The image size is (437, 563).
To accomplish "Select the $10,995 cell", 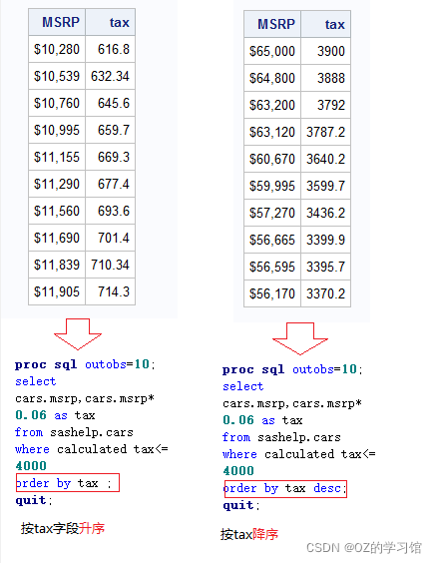I will pos(57,130).
